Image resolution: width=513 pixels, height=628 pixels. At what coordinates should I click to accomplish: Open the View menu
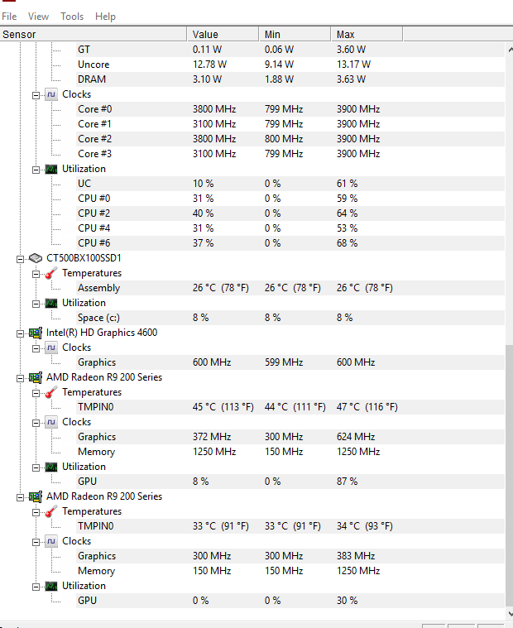coord(38,17)
